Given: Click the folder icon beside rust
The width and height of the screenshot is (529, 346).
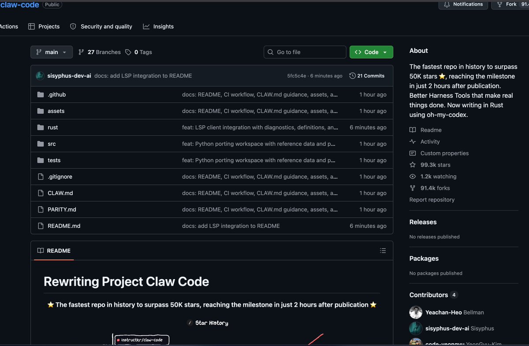Looking at the screenshot, I should tap(41, 127).
